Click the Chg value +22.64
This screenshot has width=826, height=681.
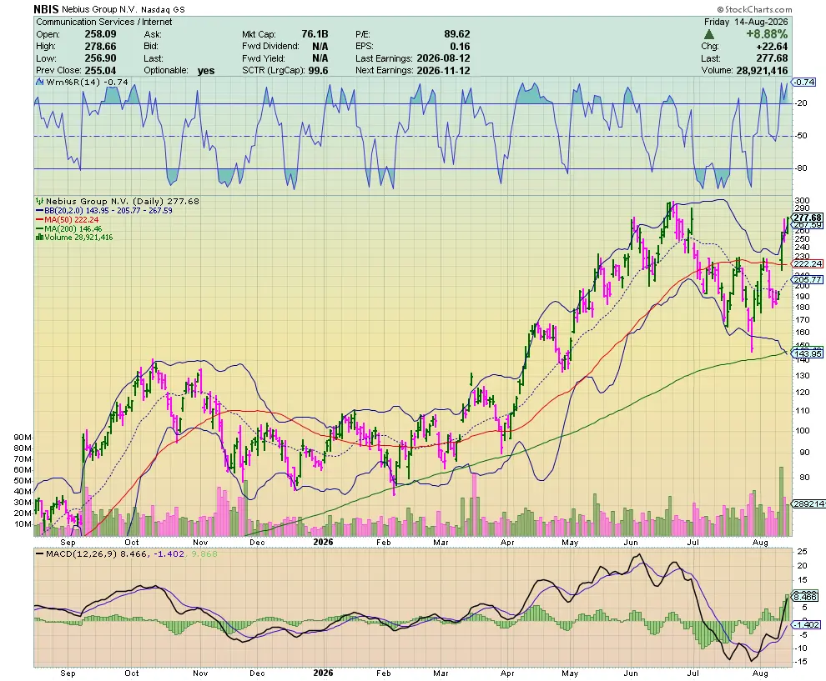(x=773, y=47)
